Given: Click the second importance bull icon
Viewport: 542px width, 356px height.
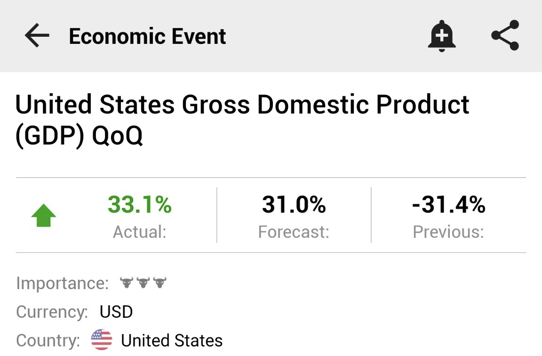Looking at the screenshot, I should (x=143, y=283).
